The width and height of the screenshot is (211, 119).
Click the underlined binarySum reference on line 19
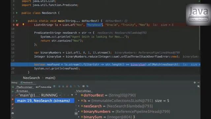pyautogui.click(x=138, y=64)
